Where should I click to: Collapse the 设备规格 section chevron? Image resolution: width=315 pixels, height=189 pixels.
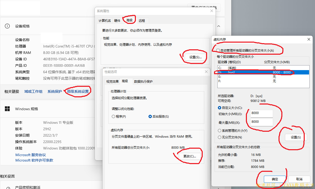(x=219, y=26)
